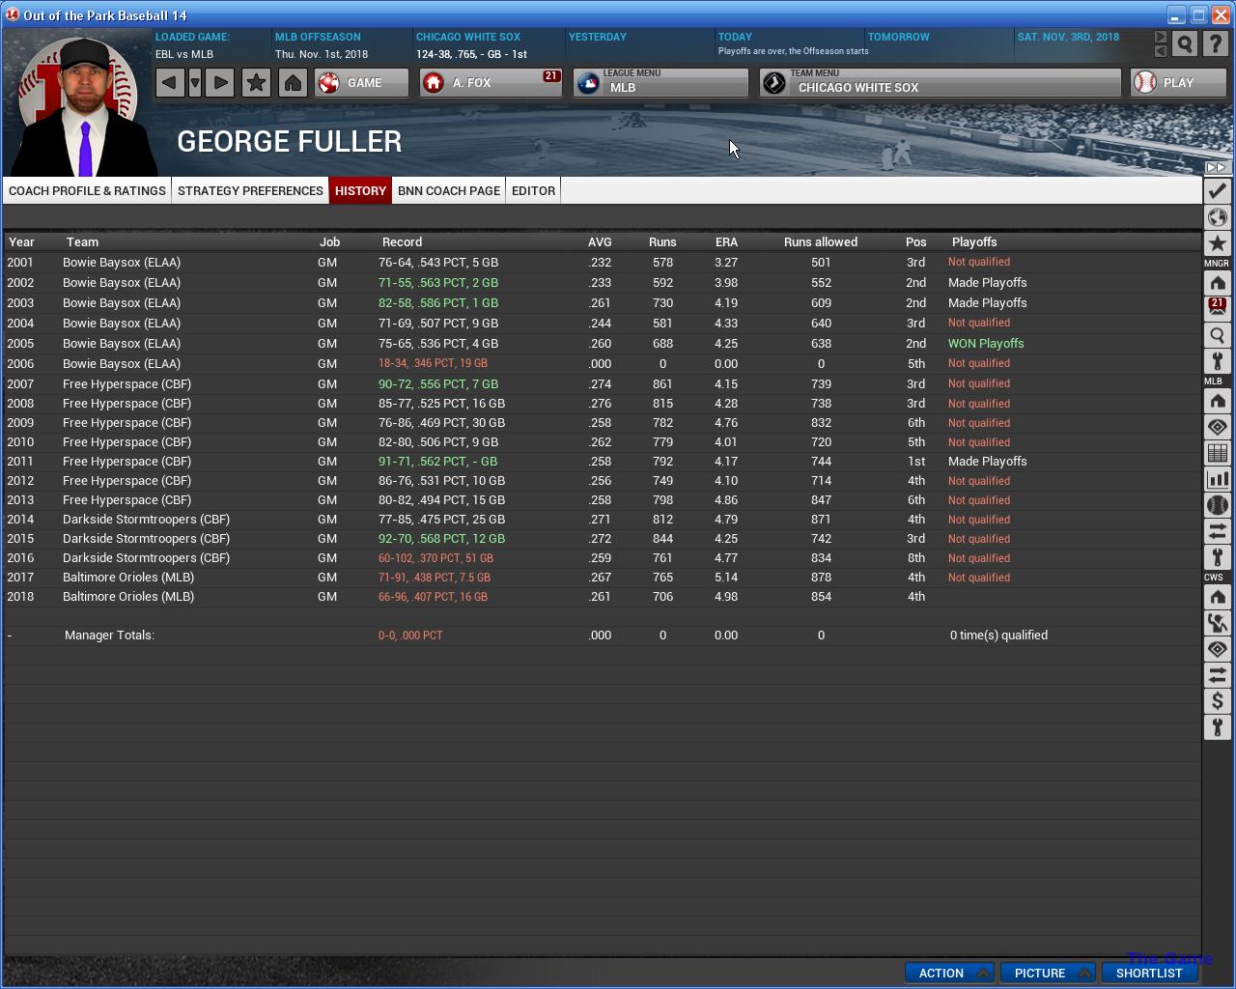Click the baseball icon under MLB
The image size is (1236, 989).
click(x=1217, y=505)
